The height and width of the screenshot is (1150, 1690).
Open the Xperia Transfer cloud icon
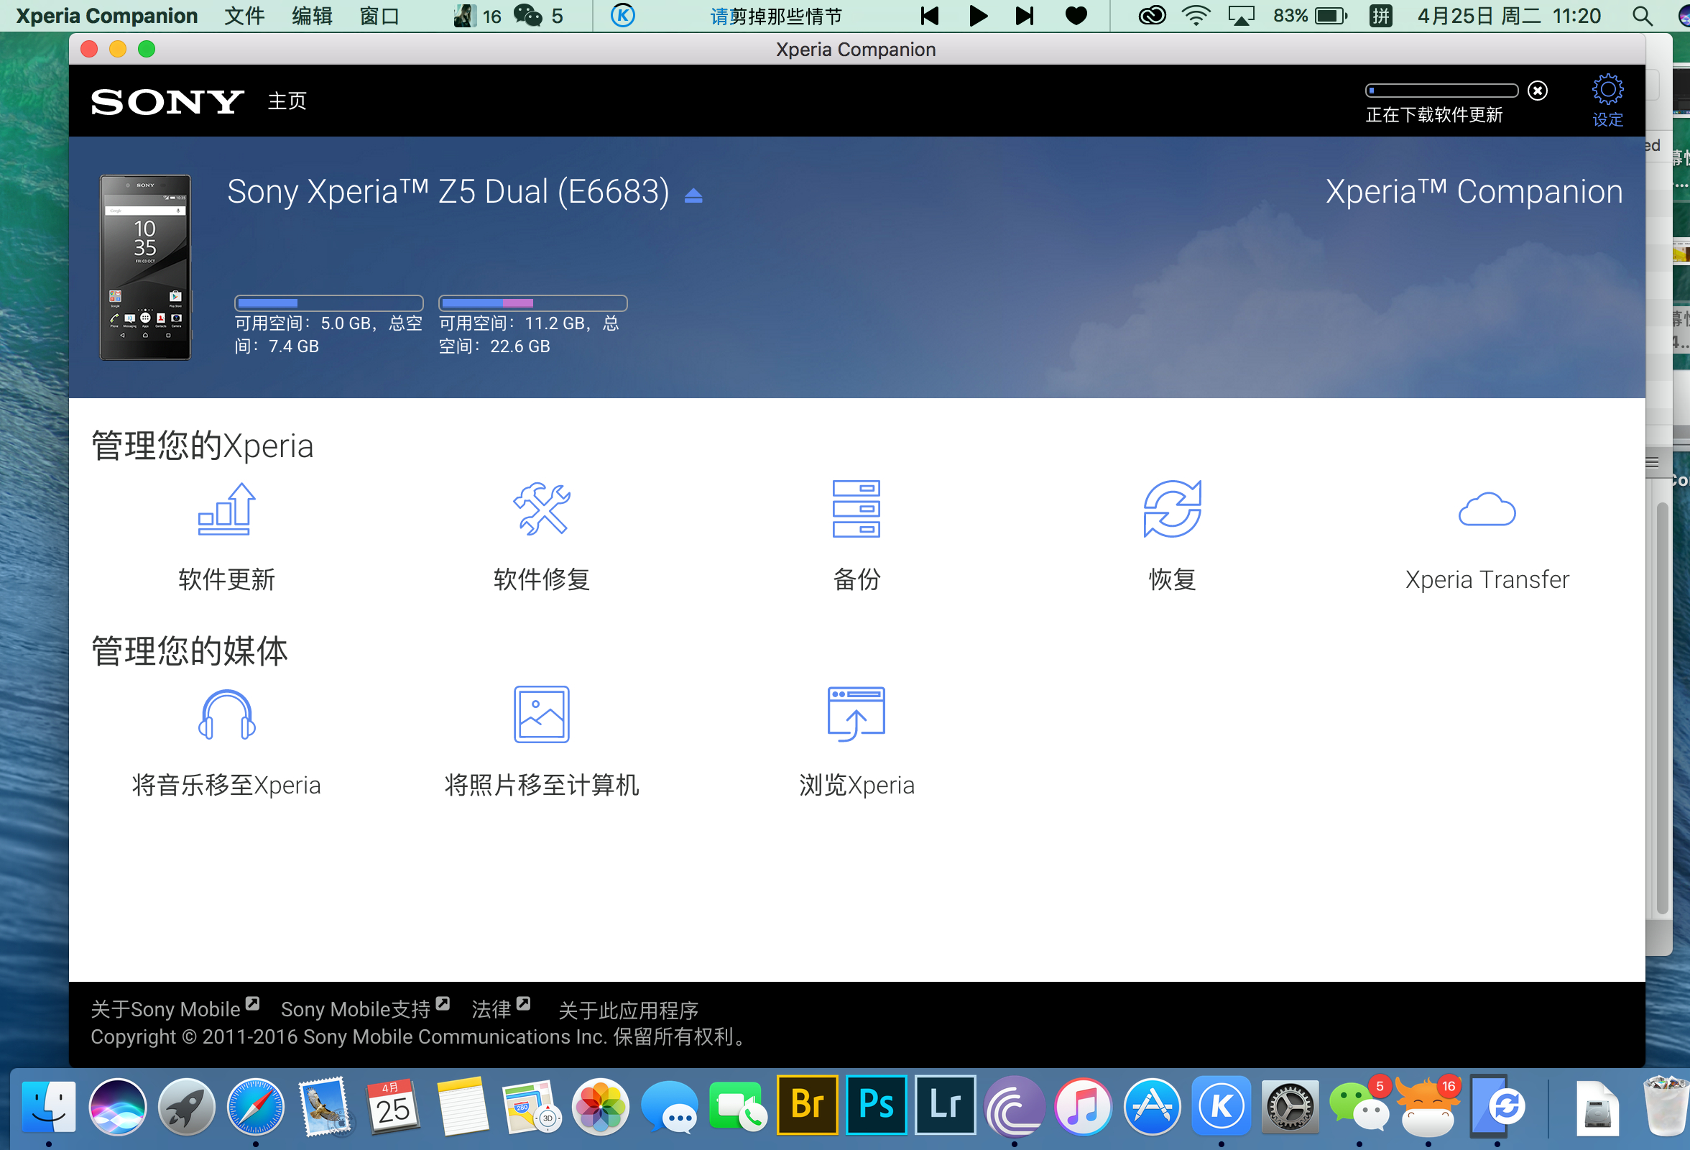[1487, 509]
